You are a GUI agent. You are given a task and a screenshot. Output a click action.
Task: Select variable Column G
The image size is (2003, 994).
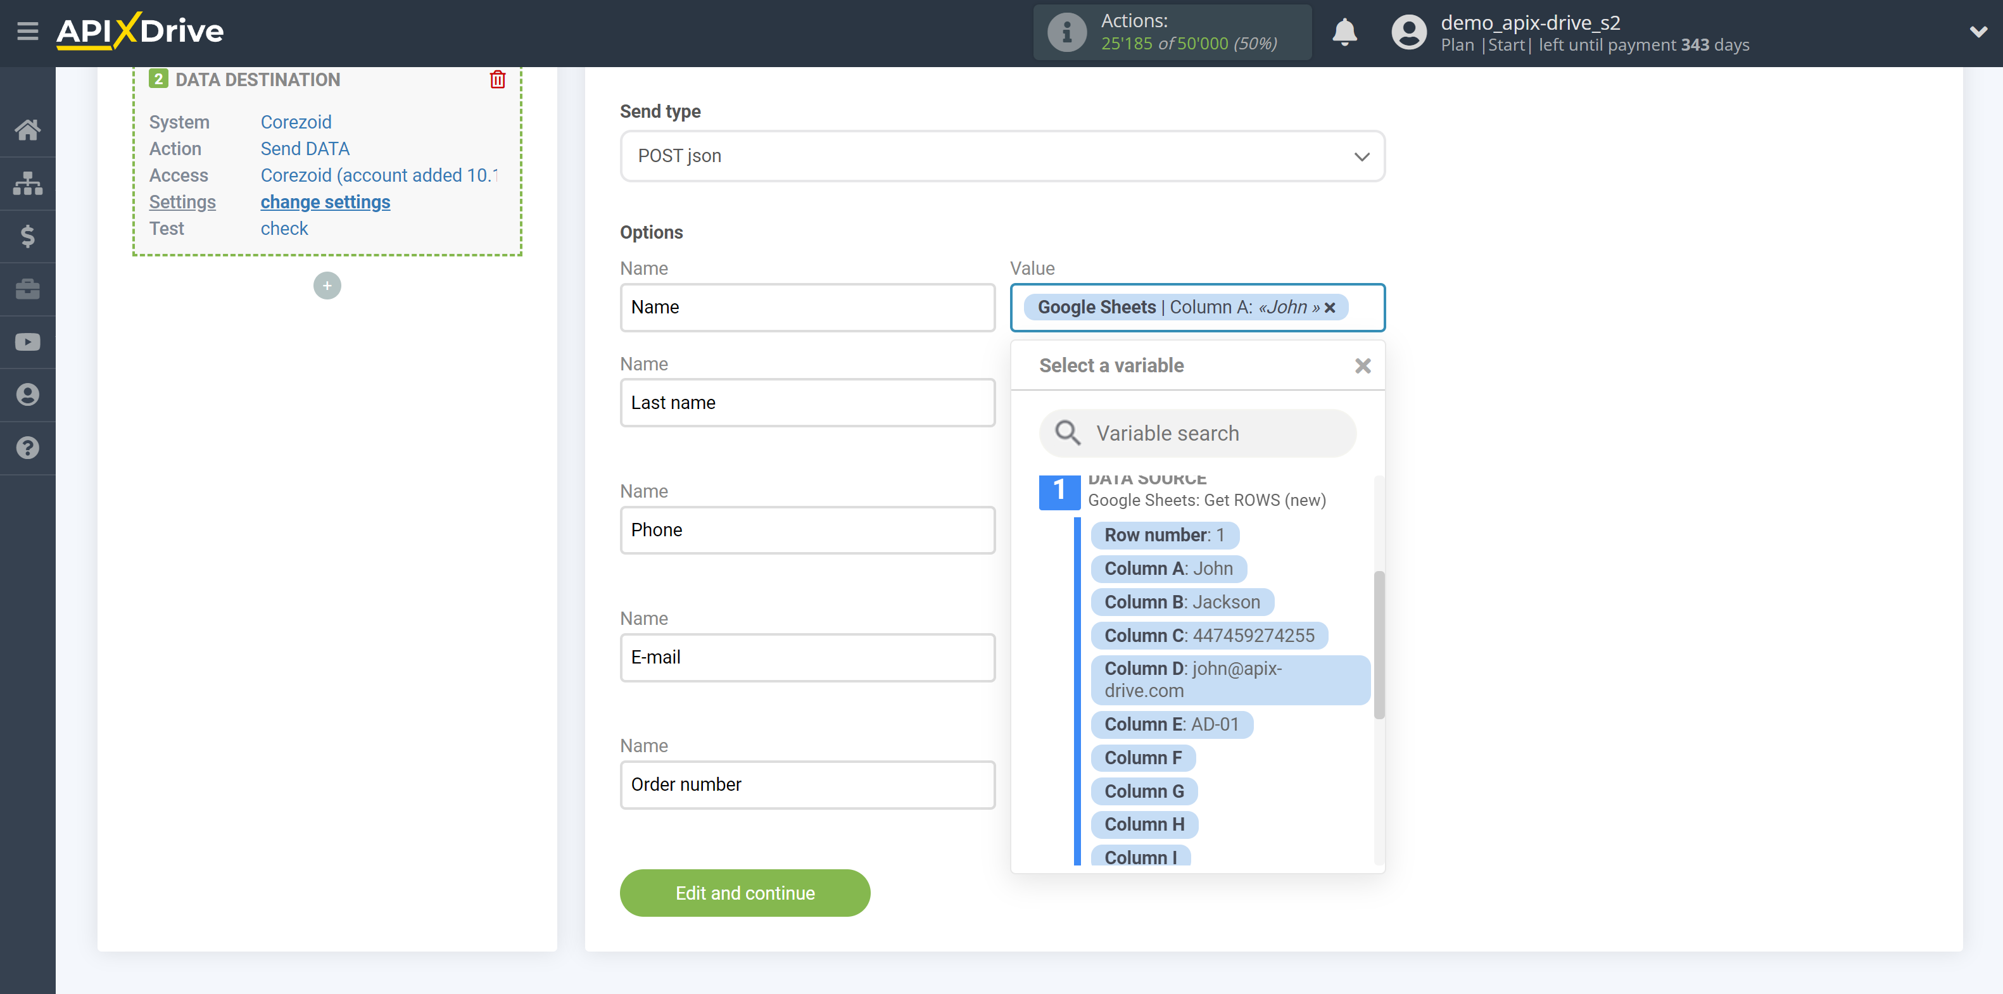1144,791
